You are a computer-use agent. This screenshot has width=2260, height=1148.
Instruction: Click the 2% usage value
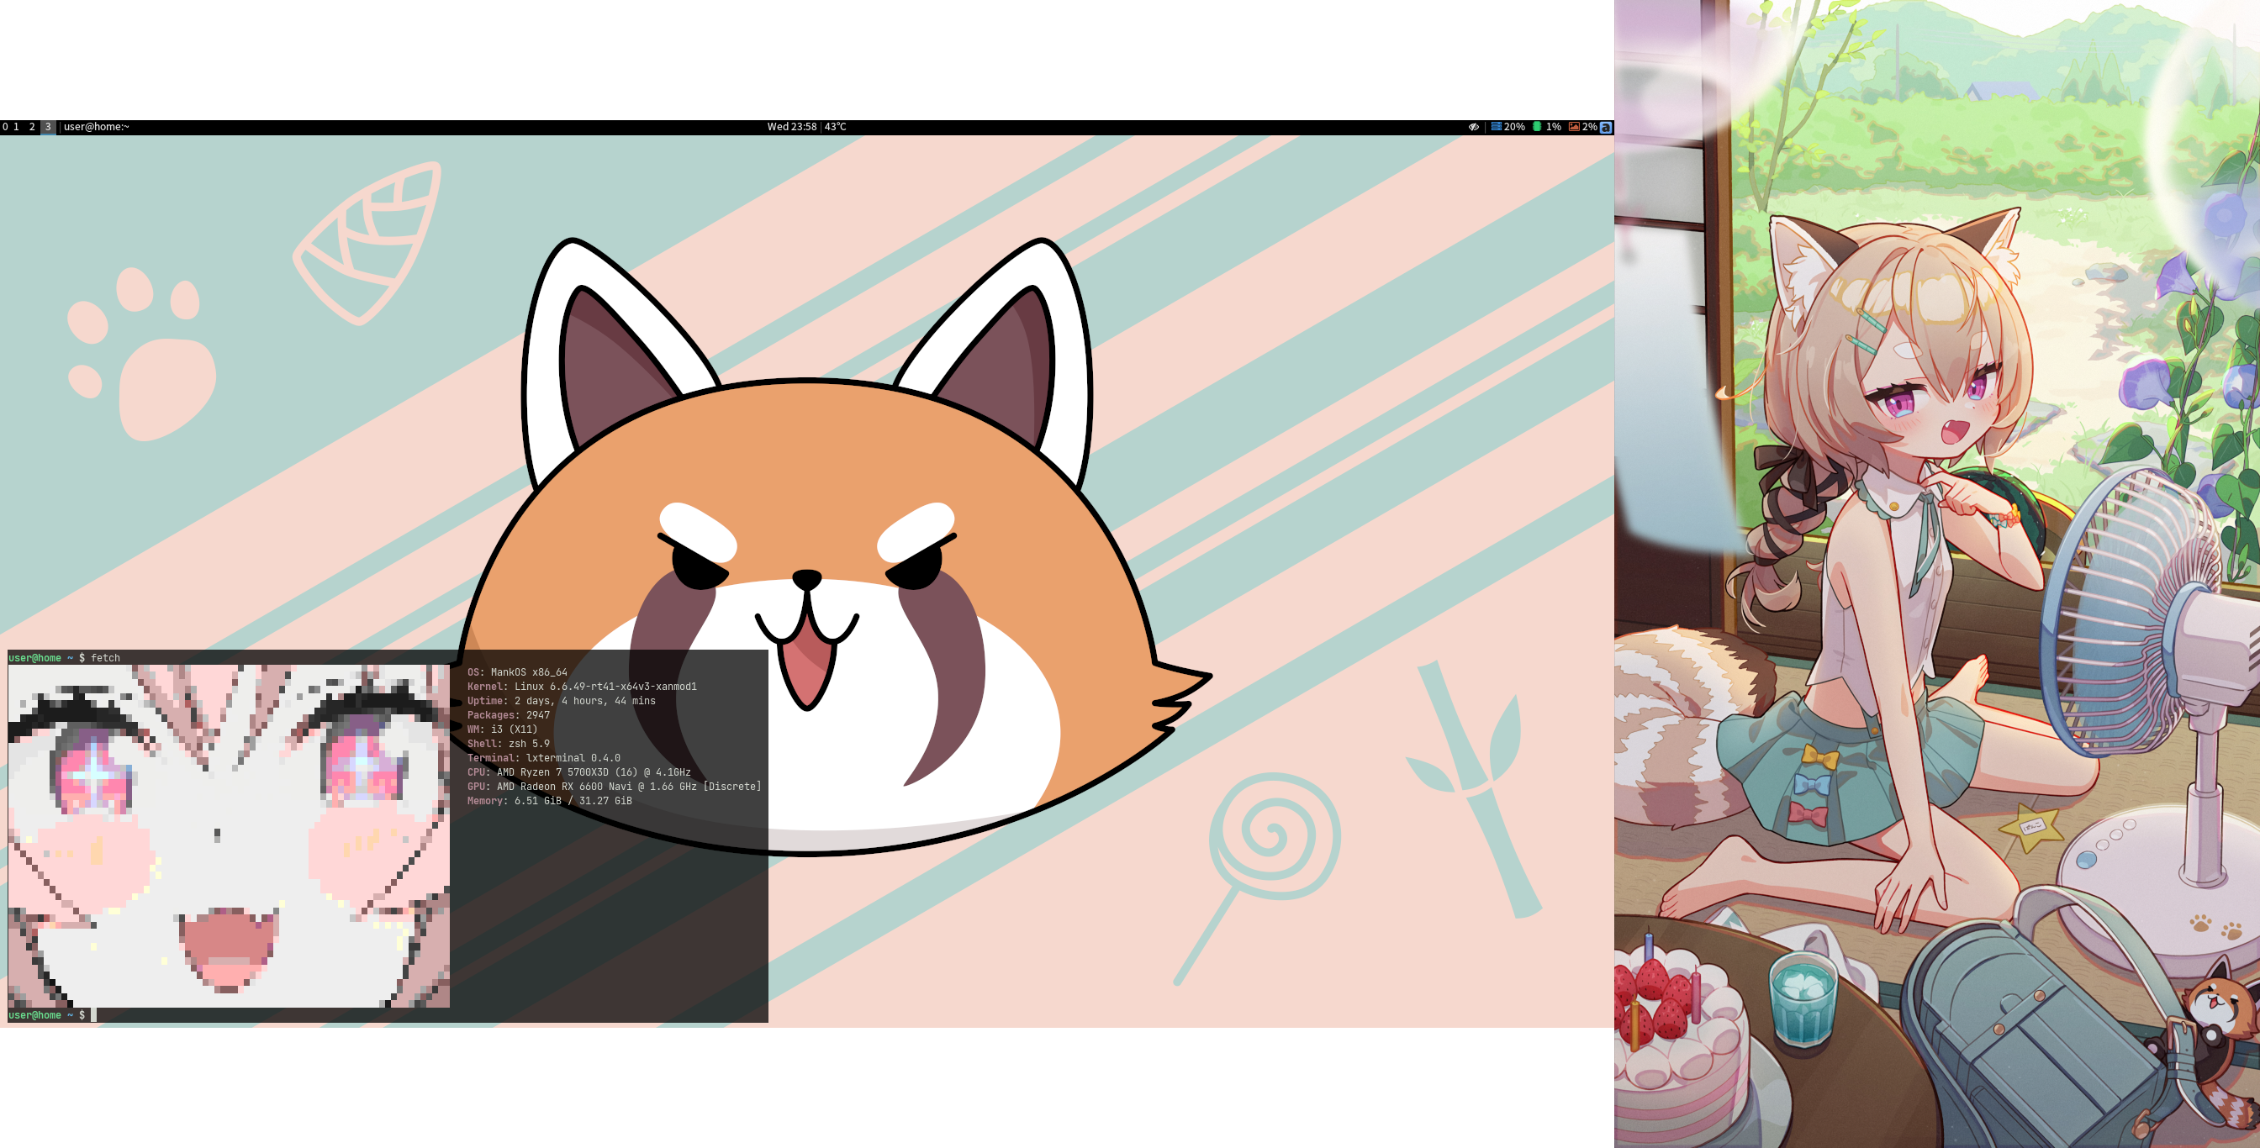(1590, 127)
